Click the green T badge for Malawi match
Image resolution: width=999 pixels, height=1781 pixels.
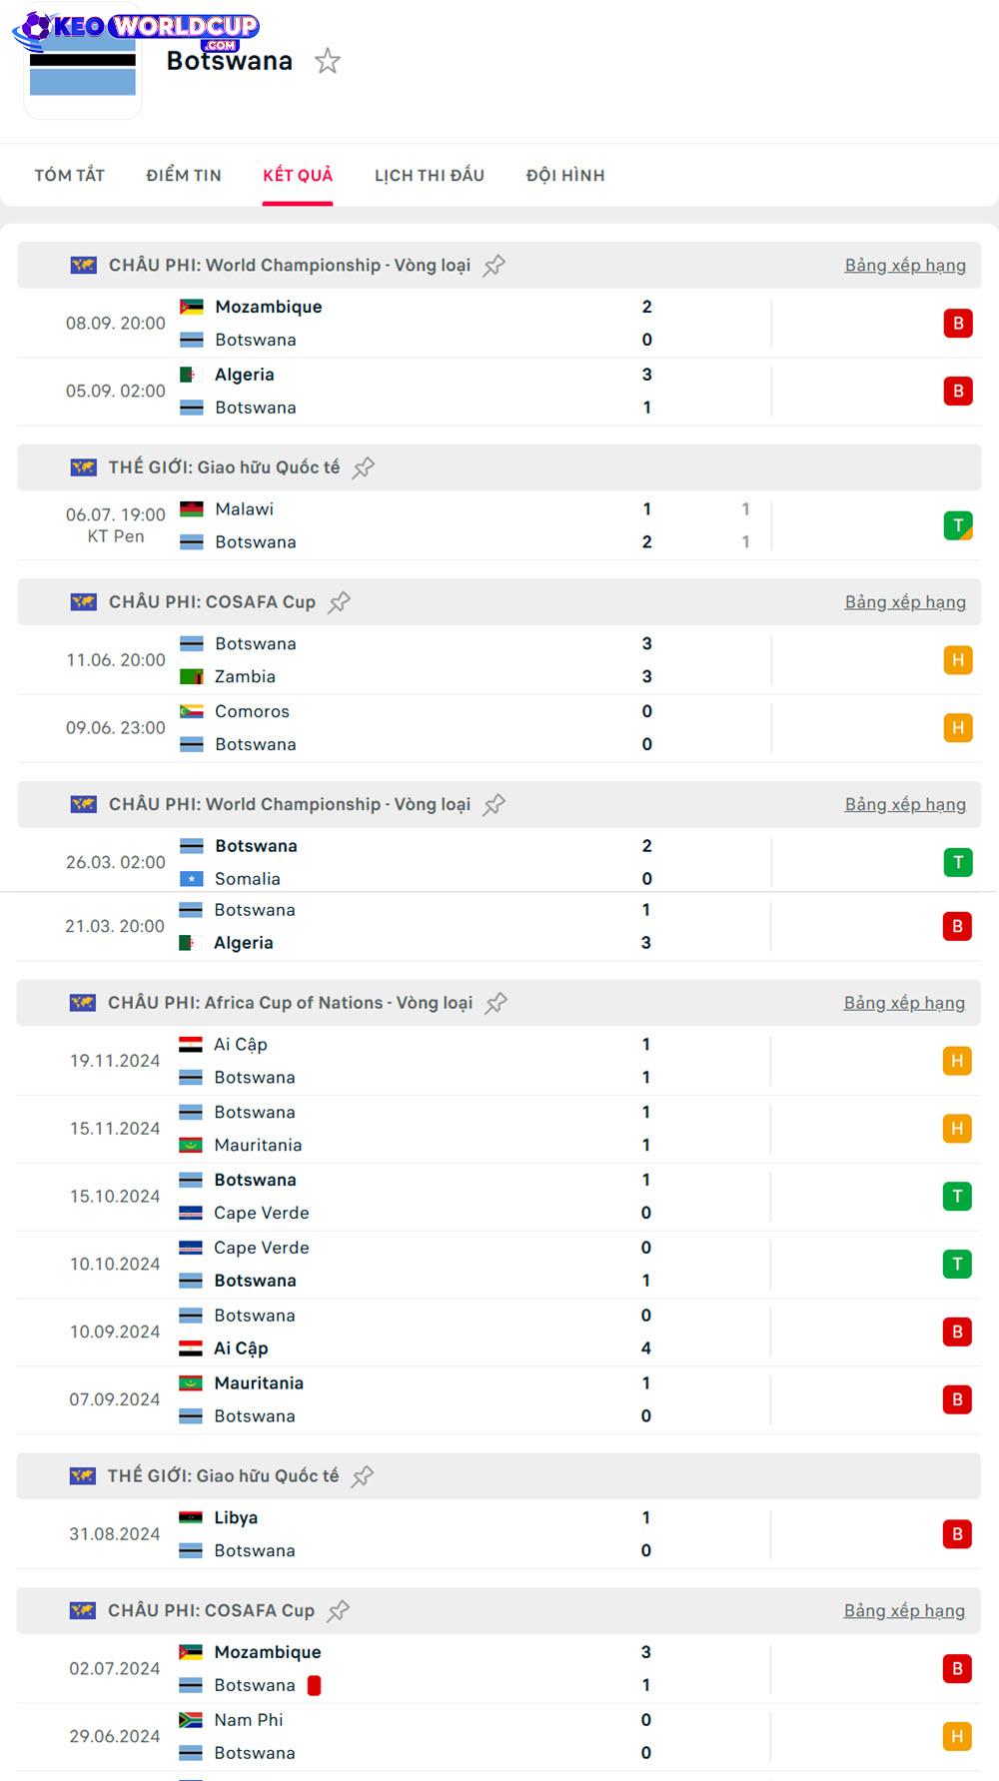pos(958,525)
